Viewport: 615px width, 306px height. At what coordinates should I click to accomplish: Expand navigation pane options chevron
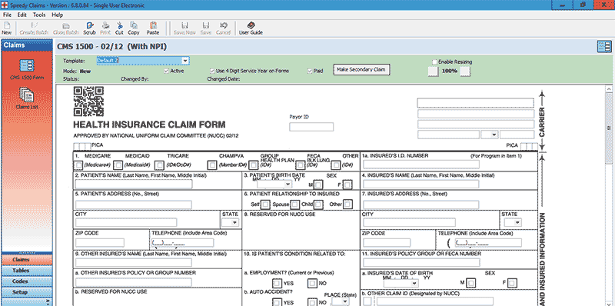(x=48, y=301)
